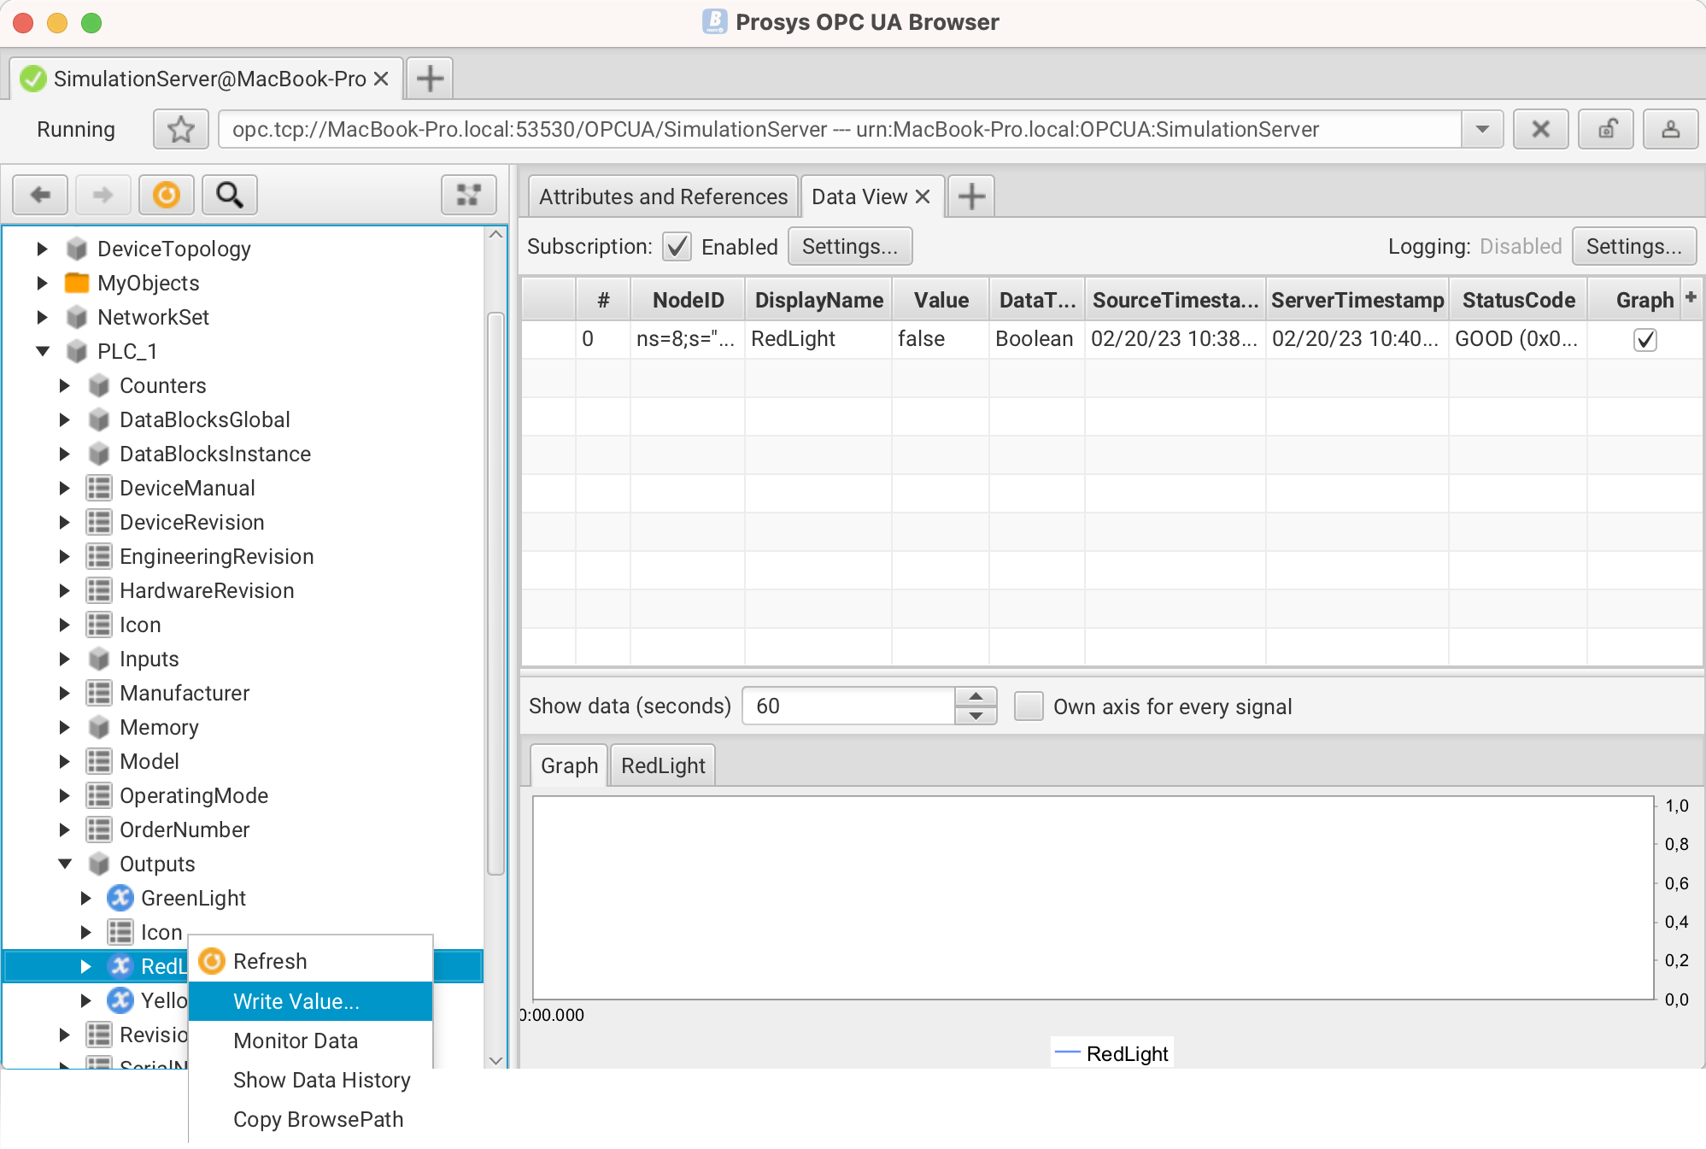1706x1149 pixels.
Task: Open the security lock settings button
Action: [1606, 130]
